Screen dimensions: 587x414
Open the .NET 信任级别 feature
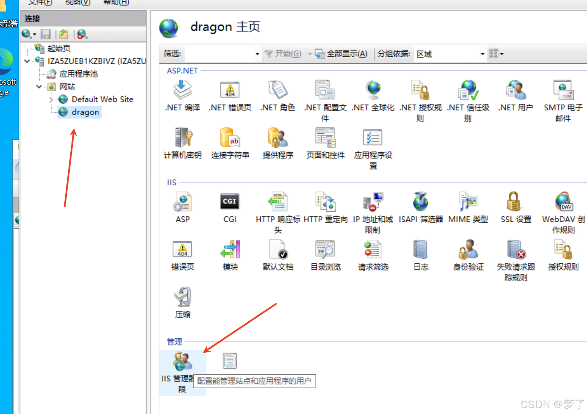468,101
